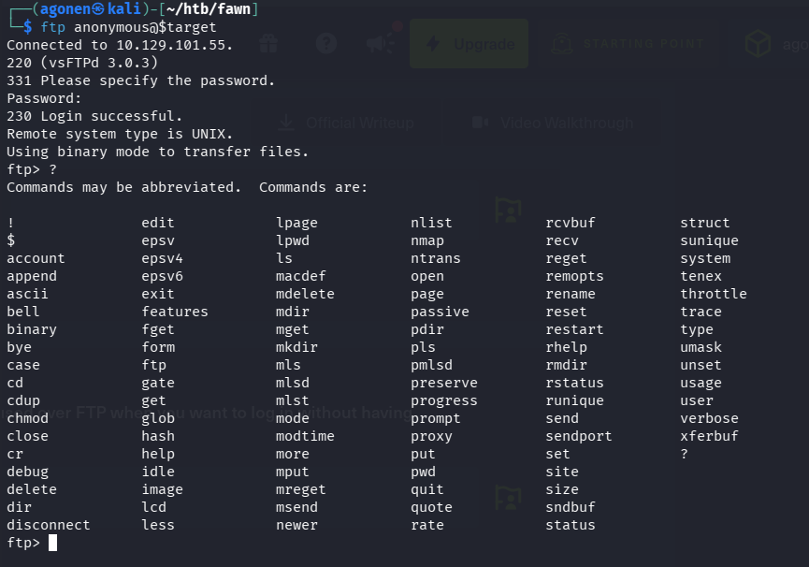This screenshot has height=567, width=809.
Task: Click the faint background icon left of rcvbuf
Action: 507,211
